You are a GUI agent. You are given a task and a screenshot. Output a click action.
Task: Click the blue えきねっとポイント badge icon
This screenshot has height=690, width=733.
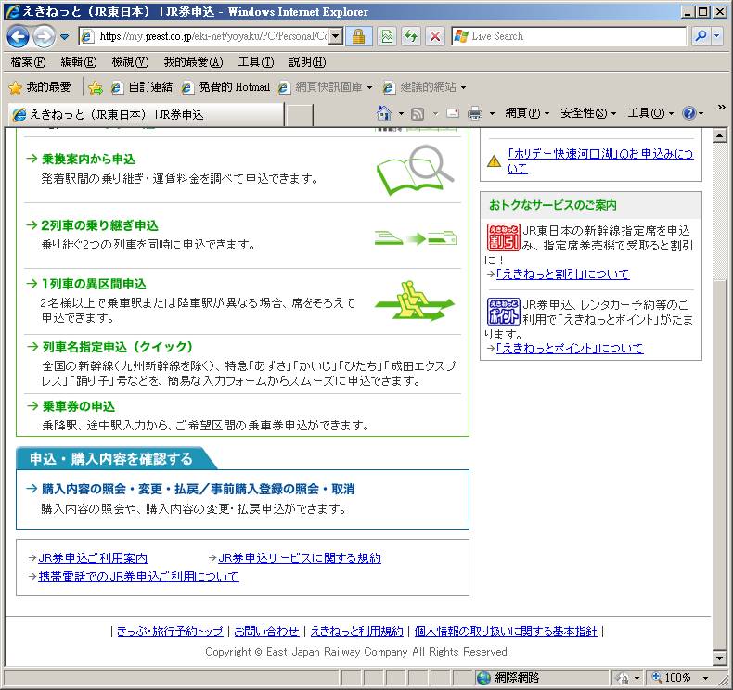(x=504, y=312)
